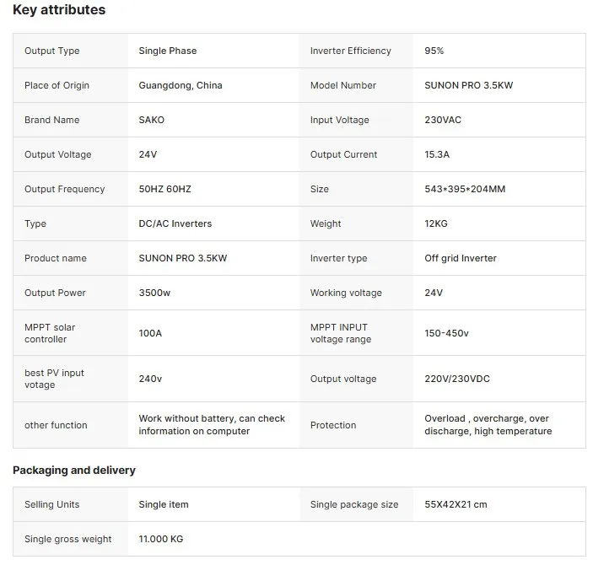Image resolution: width=593 pixels, height=565 pixels.
Task: Select the Single Phase value cell
Action: (168, 51)
